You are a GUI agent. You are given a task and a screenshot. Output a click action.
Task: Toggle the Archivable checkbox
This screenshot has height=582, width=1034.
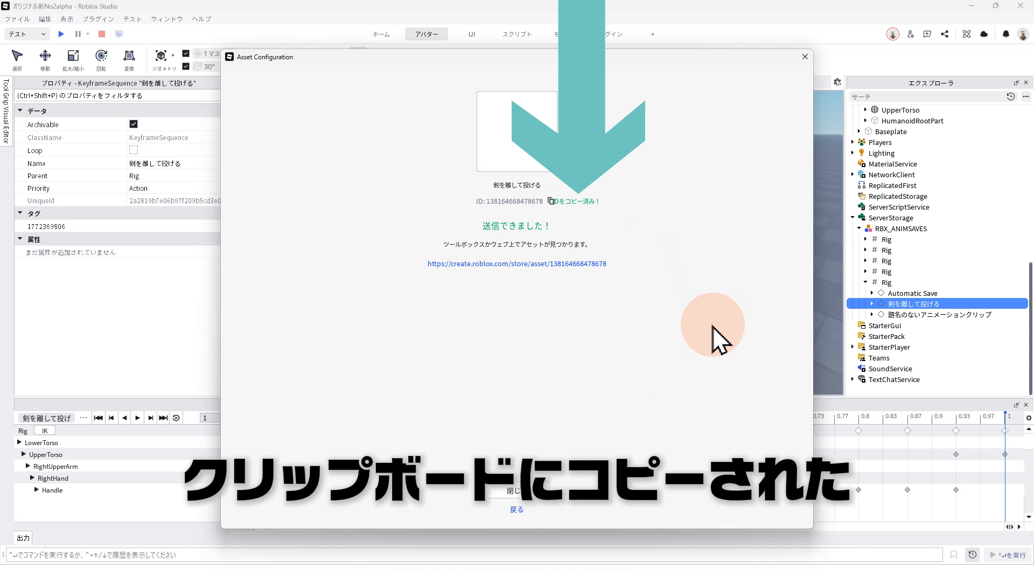134,124
